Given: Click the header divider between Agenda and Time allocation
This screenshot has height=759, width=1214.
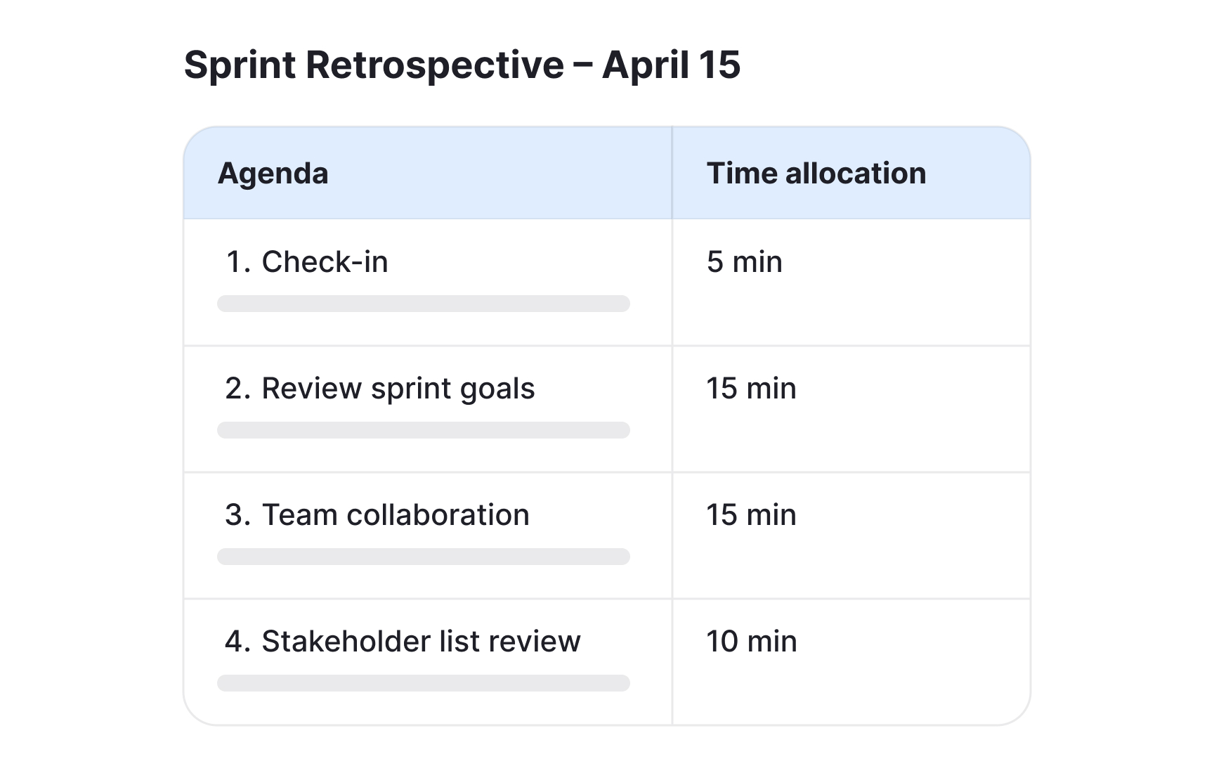Looking at the screenshot, I should click(x=672, y=173).
